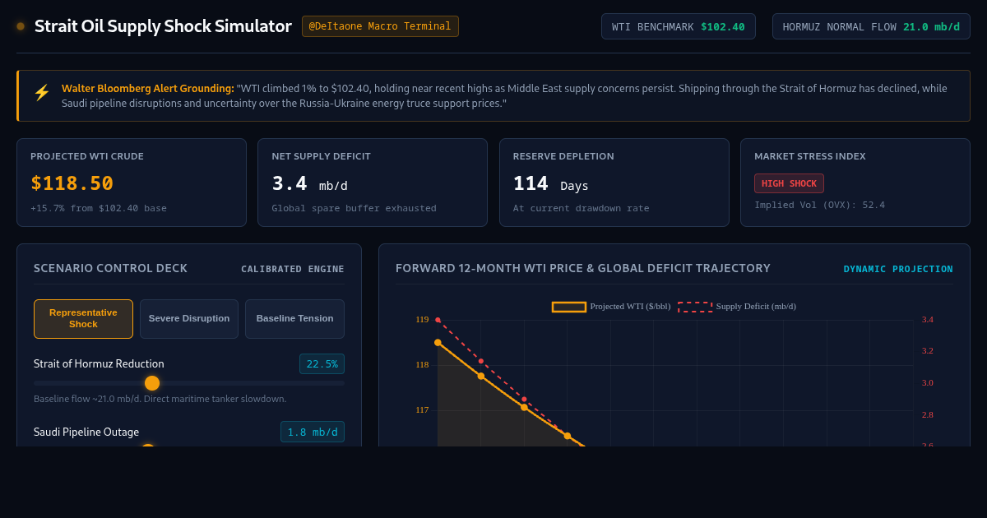Click the lightning bolt alert icon
987x518 pixels.
(x=41, y=93)
